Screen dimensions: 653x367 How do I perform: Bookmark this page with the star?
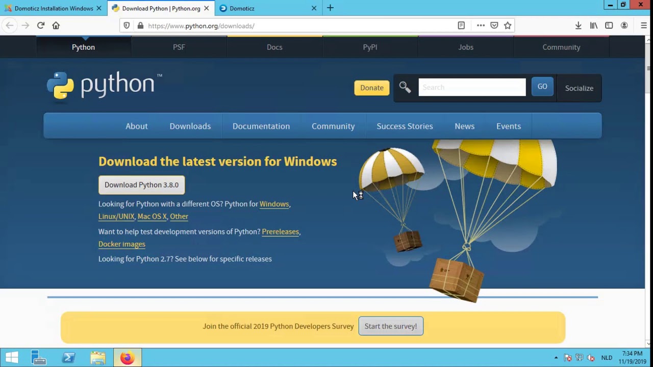point(508,25)
